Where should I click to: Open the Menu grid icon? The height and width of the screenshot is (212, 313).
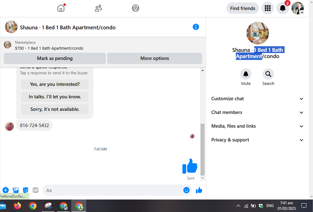(268, 8)
